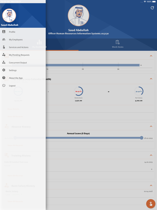Open Concurrent Output menu item
This screenshot has height=210, width=157.
tap(23, 62)
